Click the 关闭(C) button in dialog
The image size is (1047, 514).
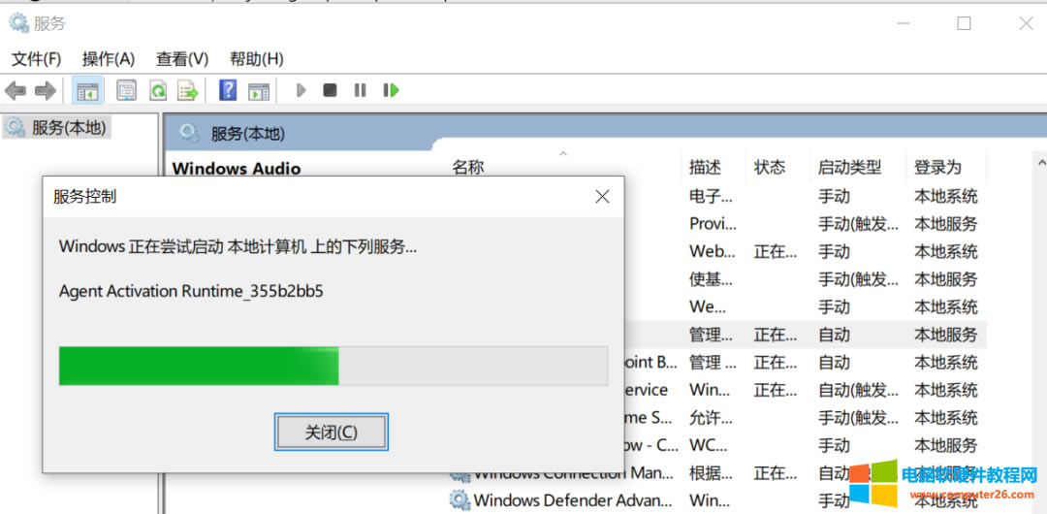pos(332,433)
